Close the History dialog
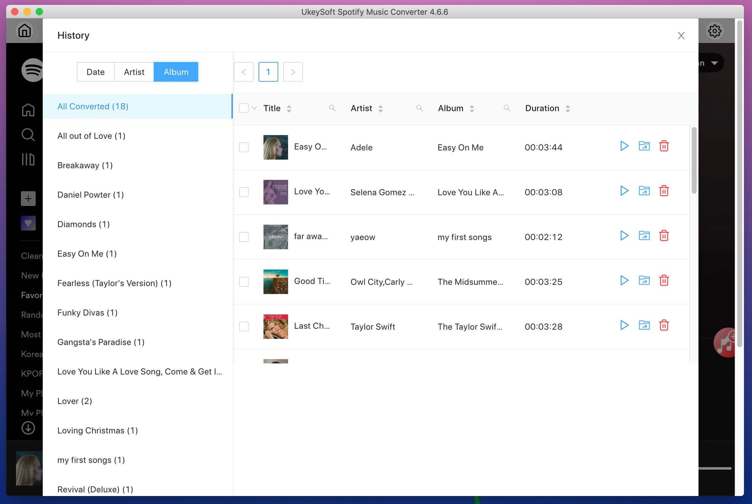Screen dimensions: 752x504 pyautogui.click(x=681, y=35)
